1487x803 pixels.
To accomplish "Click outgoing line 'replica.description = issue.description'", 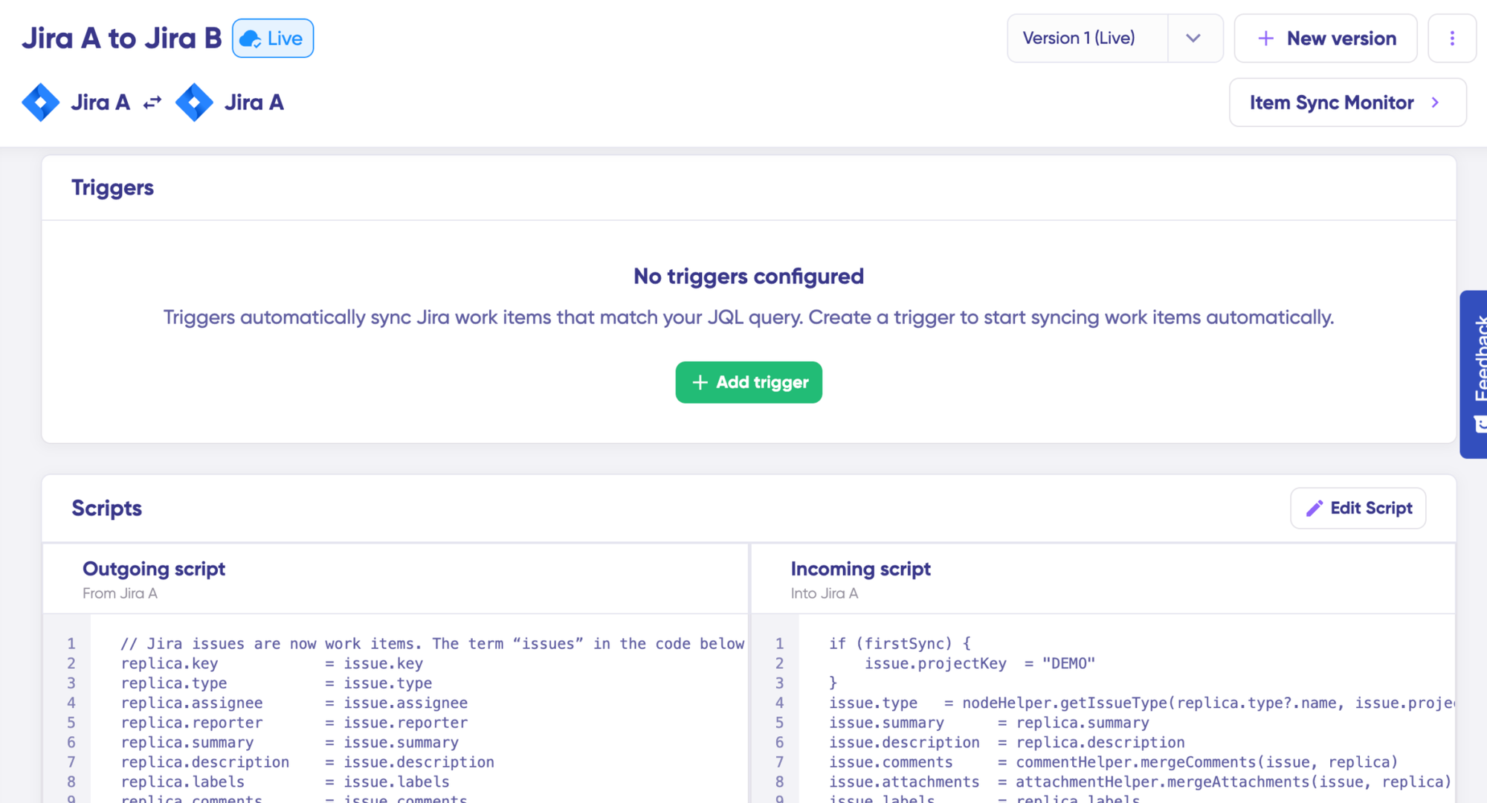I will click(308, 762).
